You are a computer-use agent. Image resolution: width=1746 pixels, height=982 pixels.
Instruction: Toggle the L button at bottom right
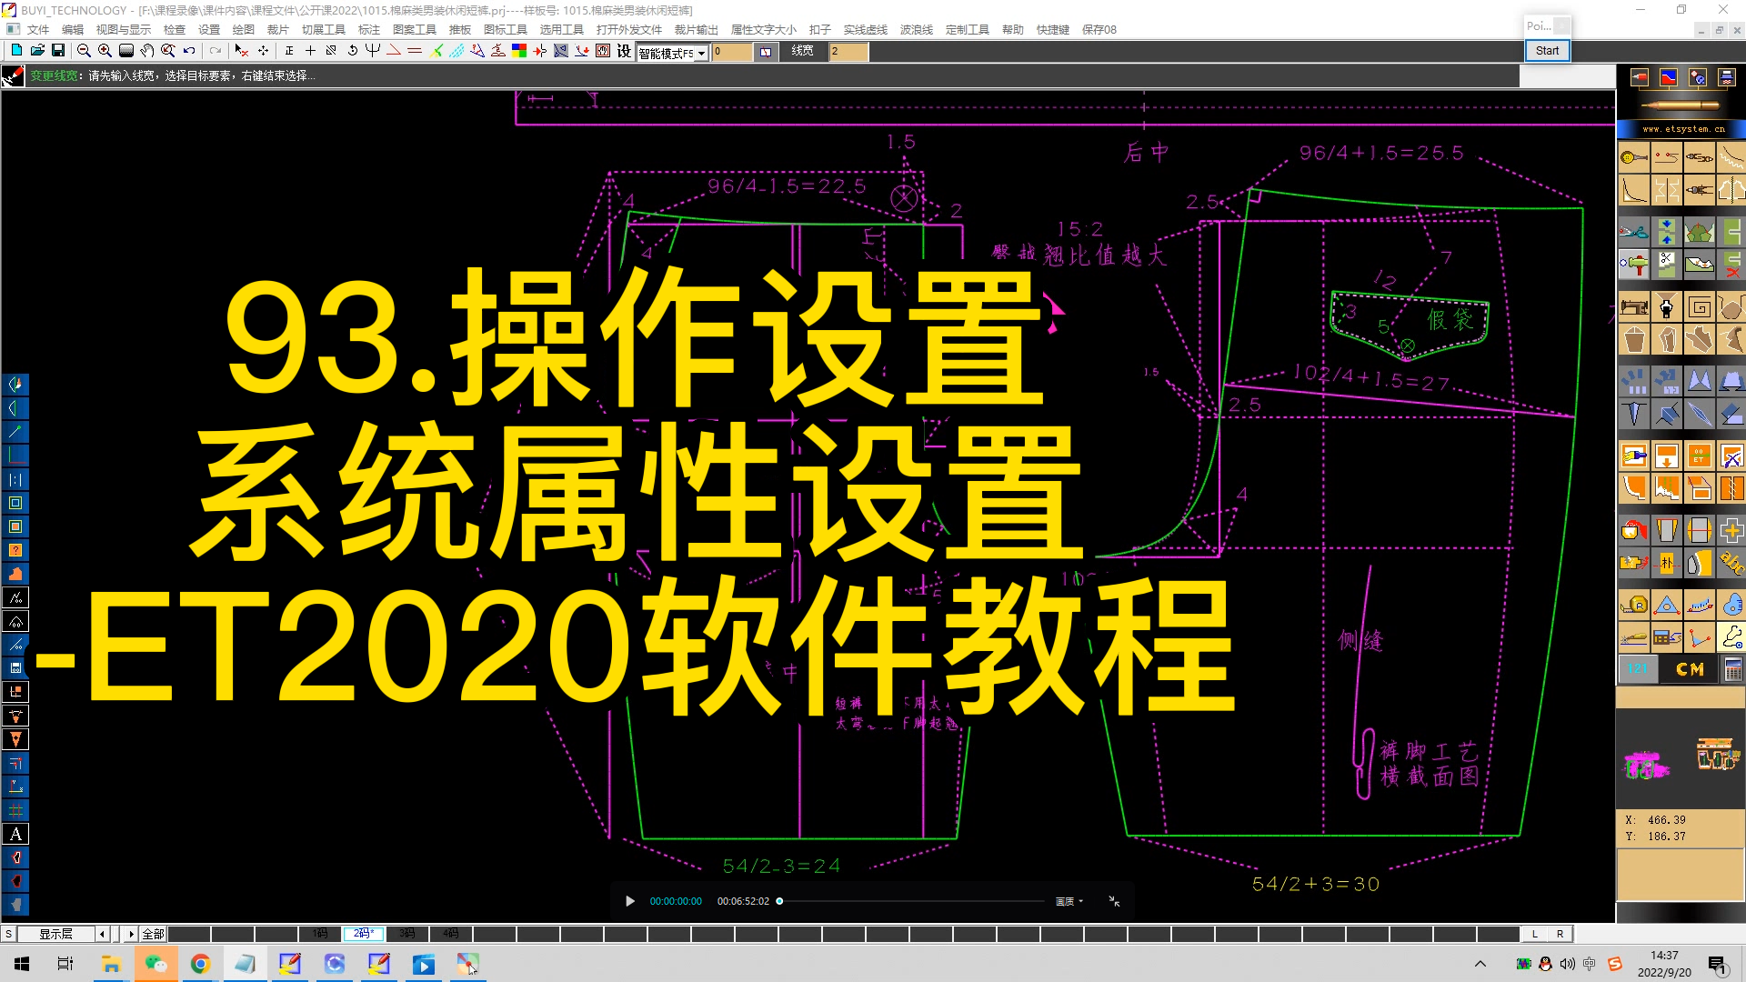[x=1535, y=934]
